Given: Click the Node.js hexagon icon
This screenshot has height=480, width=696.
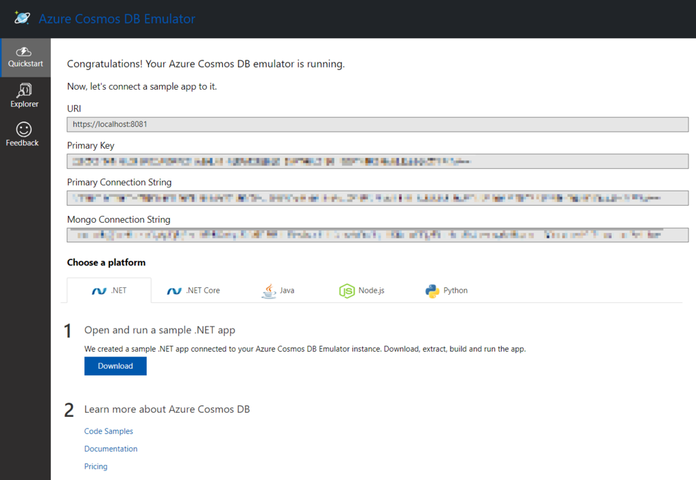Looking at the screenshot, I should pyautogui.click(x=347, y=291).
